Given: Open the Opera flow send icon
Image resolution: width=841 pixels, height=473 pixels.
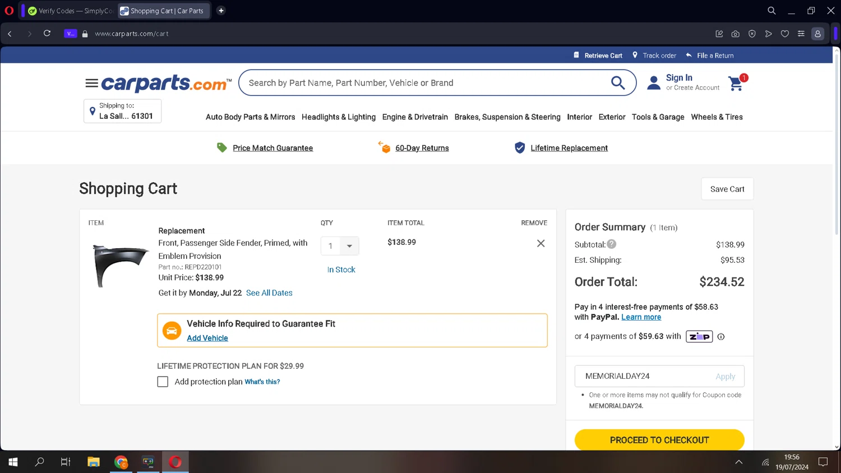Looking at the screenshot, I should pyautogui.click(x=768, y=34).
